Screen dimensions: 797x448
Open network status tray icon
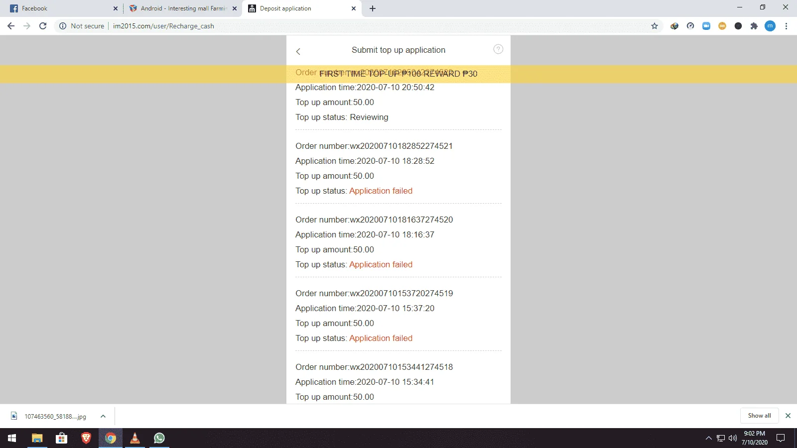point(721,438)
